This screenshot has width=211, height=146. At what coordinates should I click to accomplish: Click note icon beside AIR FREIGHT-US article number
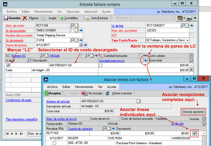pyautogui.click(x=138, y=101)
